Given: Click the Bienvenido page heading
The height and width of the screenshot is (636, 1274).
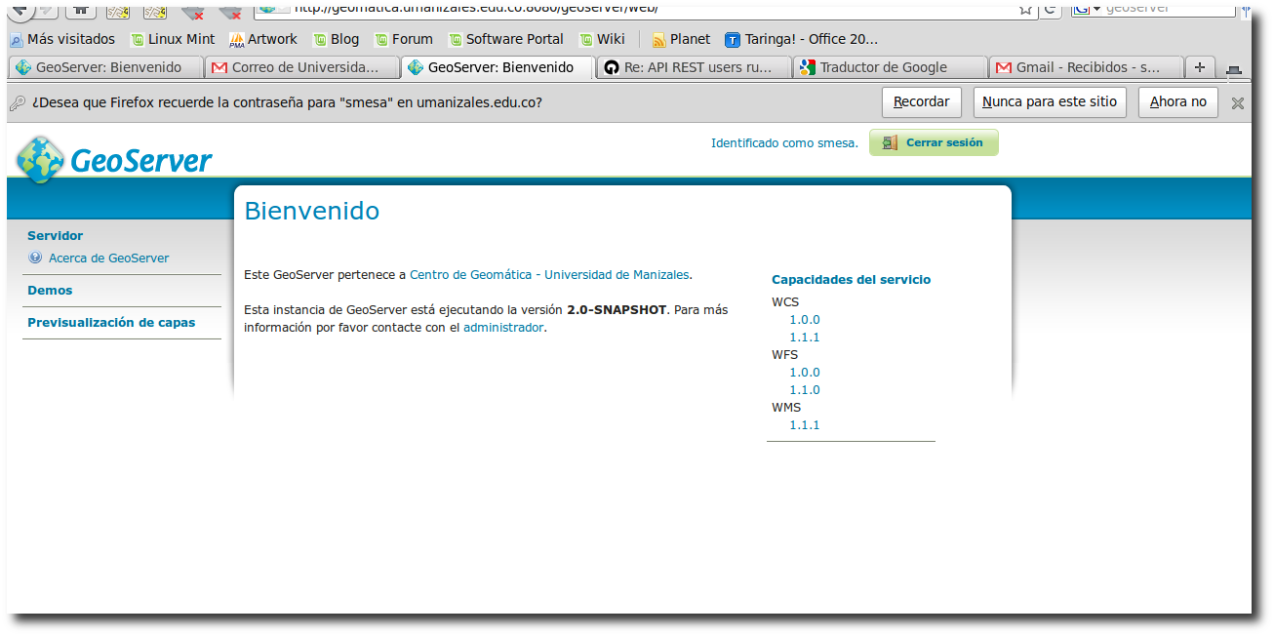Looking at the screenshot, I should 311,212.
